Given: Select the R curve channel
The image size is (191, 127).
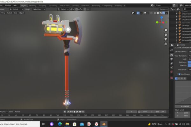Looking at the screenshot, I should point(179,78).
